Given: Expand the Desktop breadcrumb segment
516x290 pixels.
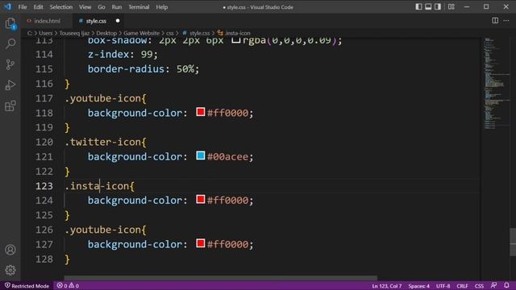Looking at the screenshot, I should (x=106, y=33).
